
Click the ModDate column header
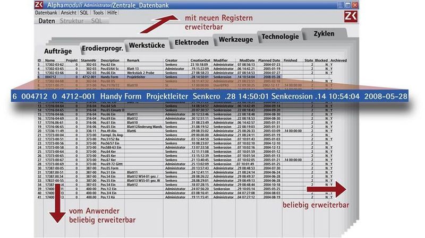click(247, 60)
